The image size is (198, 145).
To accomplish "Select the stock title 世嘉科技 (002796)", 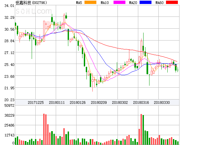I will (x=31, y=3).
